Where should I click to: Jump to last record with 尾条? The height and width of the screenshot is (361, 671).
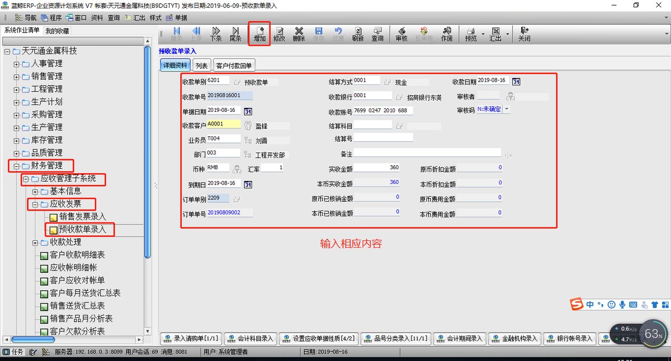pyautogui.click(x=235, y=34)
